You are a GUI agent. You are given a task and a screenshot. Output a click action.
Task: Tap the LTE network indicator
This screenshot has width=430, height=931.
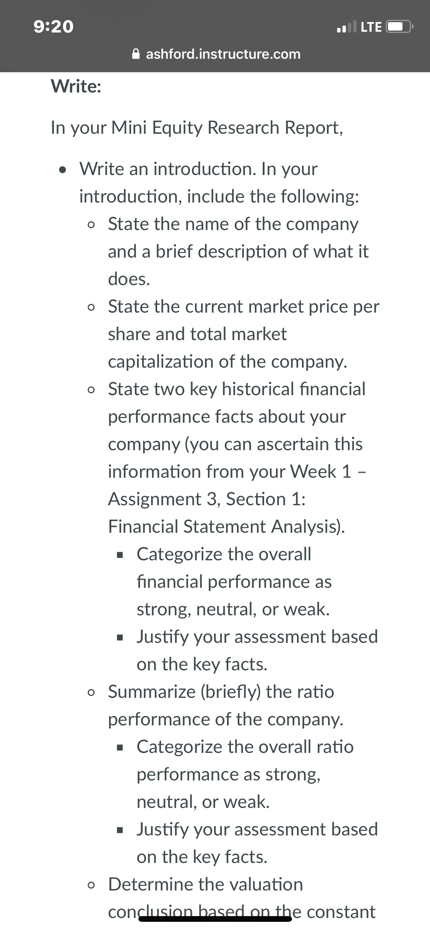click(371, 27)
